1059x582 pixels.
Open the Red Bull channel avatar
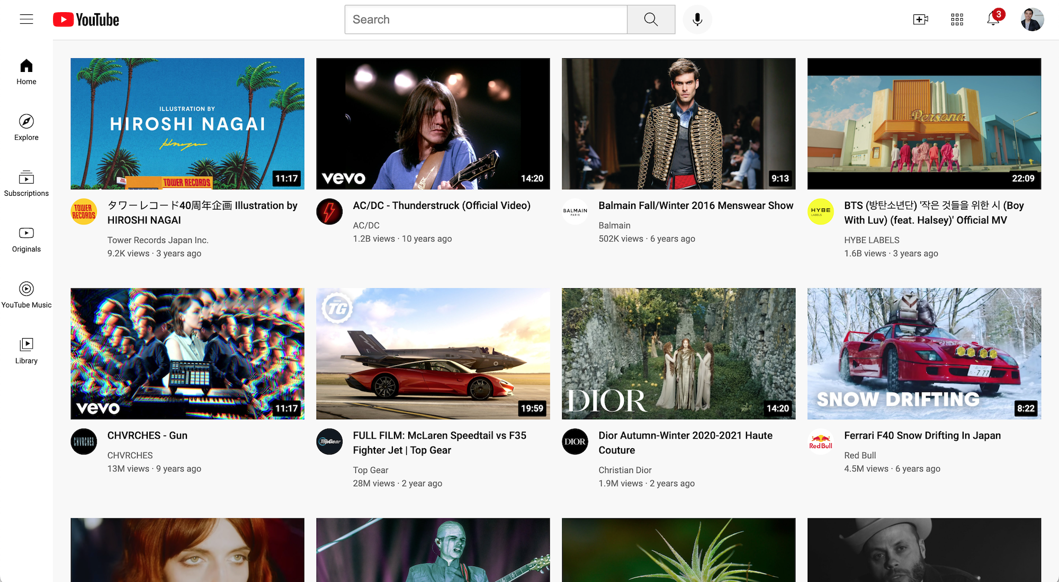[x=821, y=442]
